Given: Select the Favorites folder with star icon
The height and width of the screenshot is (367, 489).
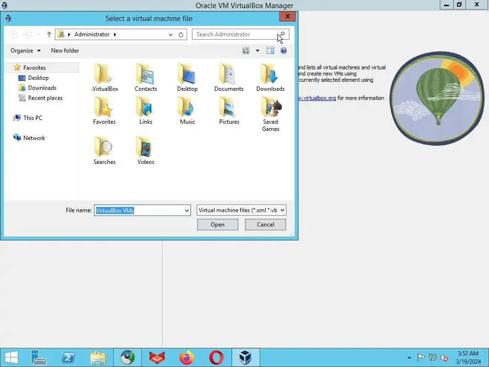Looking at the screenshot, I should point(104,110).
